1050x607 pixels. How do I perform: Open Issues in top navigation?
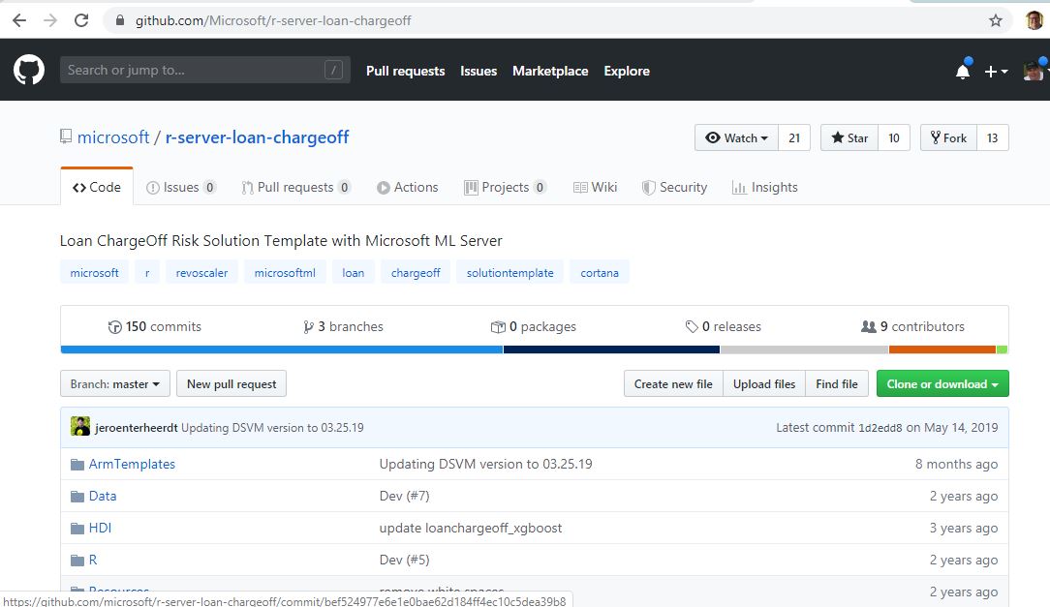click(x=479, y=71)
